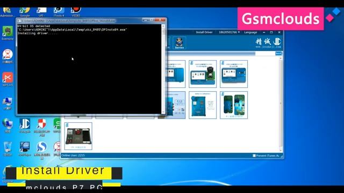
Task: Click the command prompt window title bar
Action: click(91, 20)
